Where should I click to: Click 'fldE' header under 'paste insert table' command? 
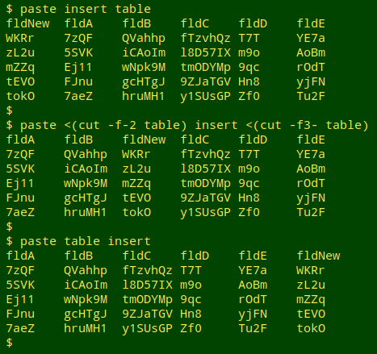(311, 23)
